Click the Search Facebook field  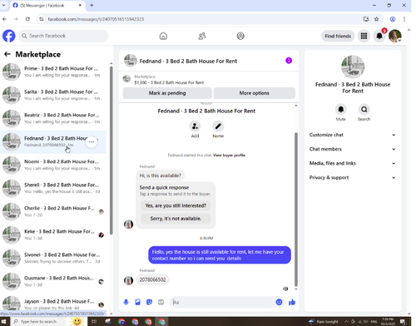[63, 36]
